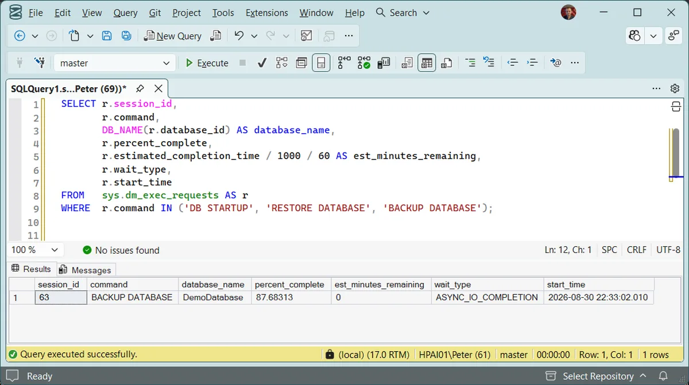Expand the Copilot dropdown arrow
Screen dimensions: 689x385
(653, 36)
